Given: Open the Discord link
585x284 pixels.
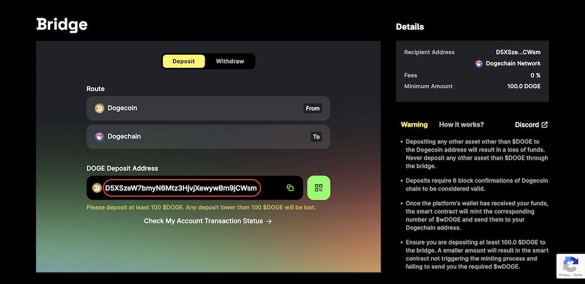Looking at the screenshot, I should tap(531, 125).
